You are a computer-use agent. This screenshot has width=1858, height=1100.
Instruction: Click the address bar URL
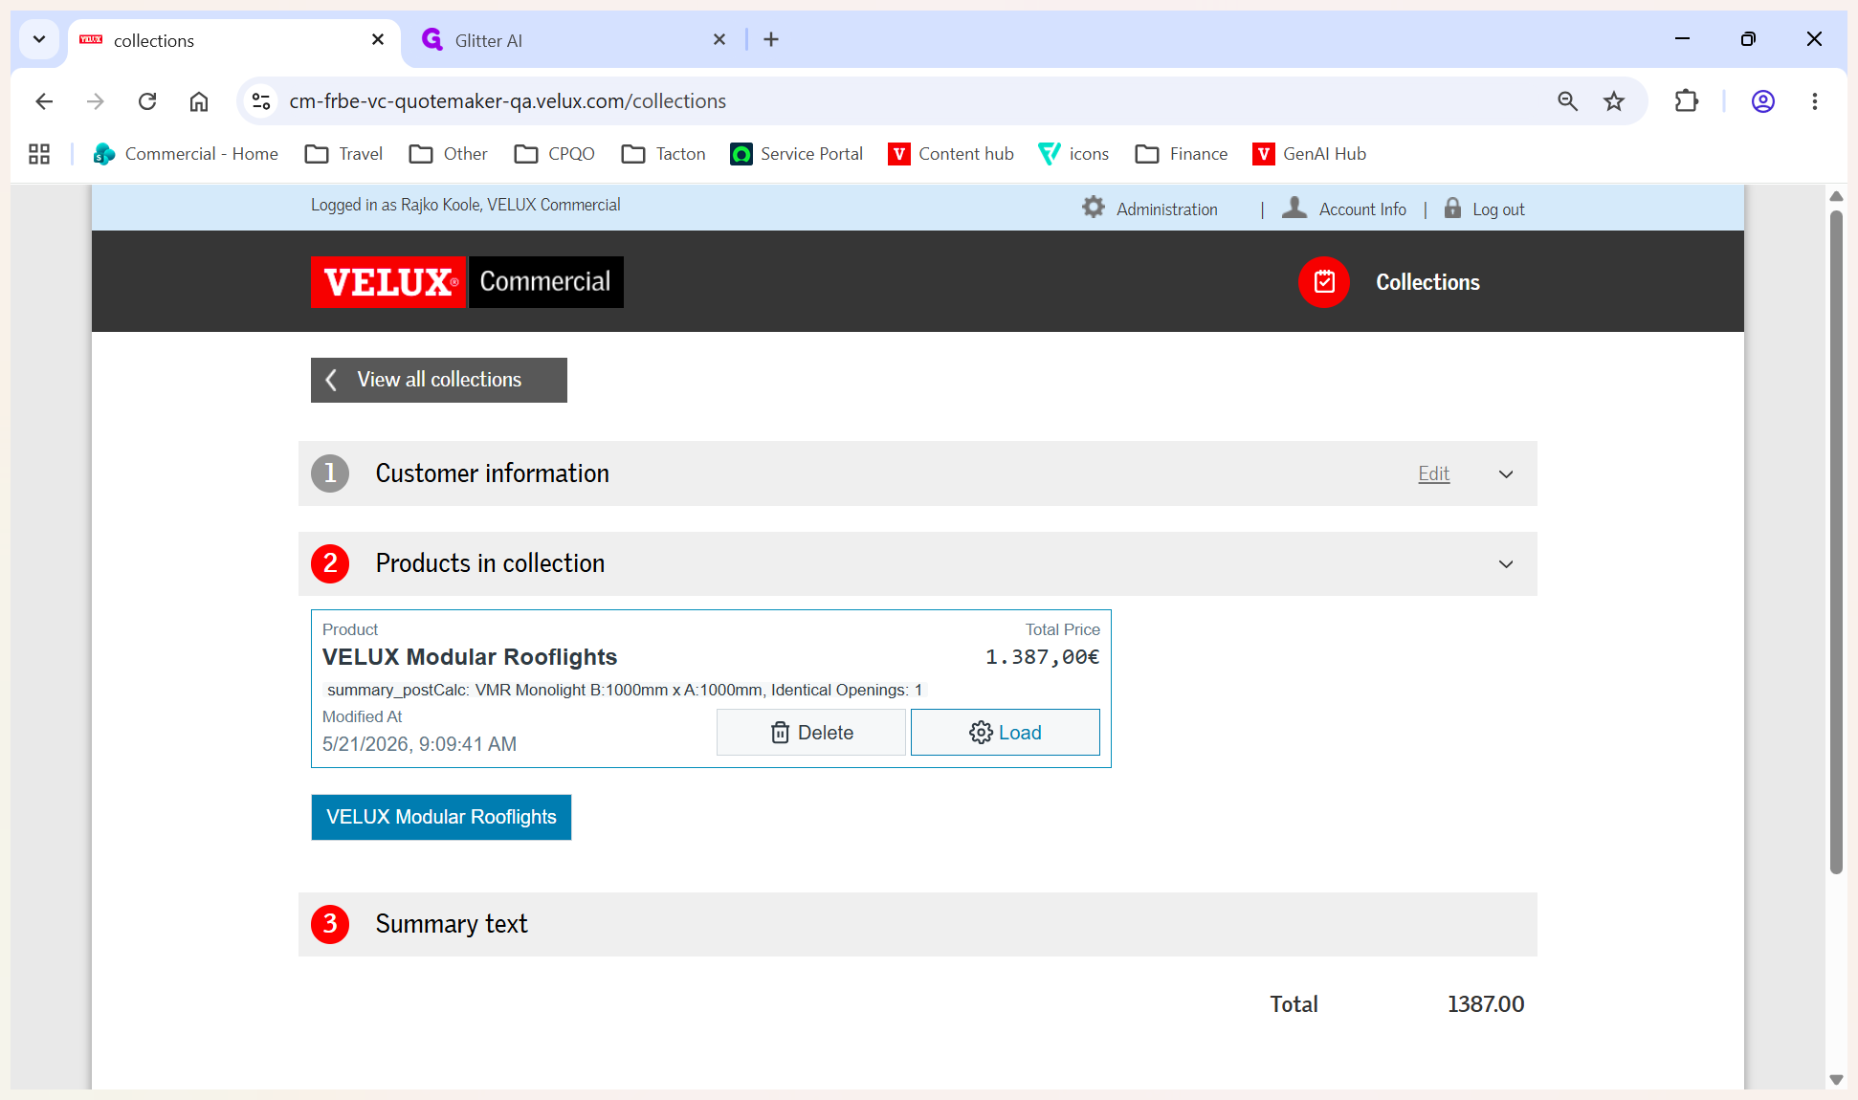508,101
